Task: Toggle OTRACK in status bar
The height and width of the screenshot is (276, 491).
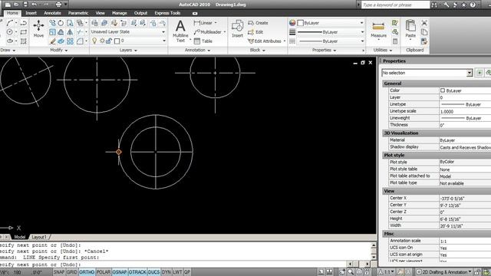Action: 137,272
